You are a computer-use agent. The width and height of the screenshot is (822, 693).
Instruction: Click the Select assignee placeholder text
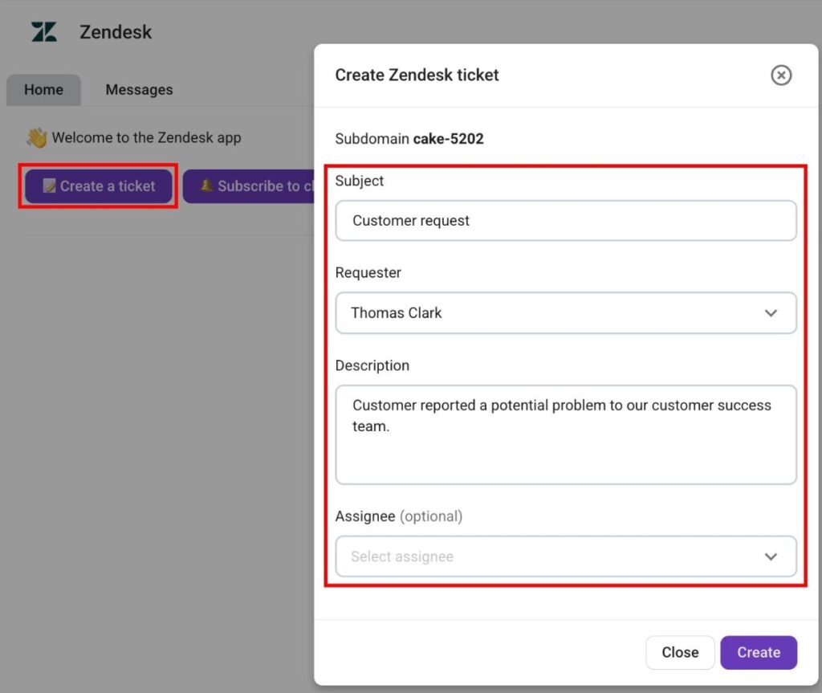402,556
